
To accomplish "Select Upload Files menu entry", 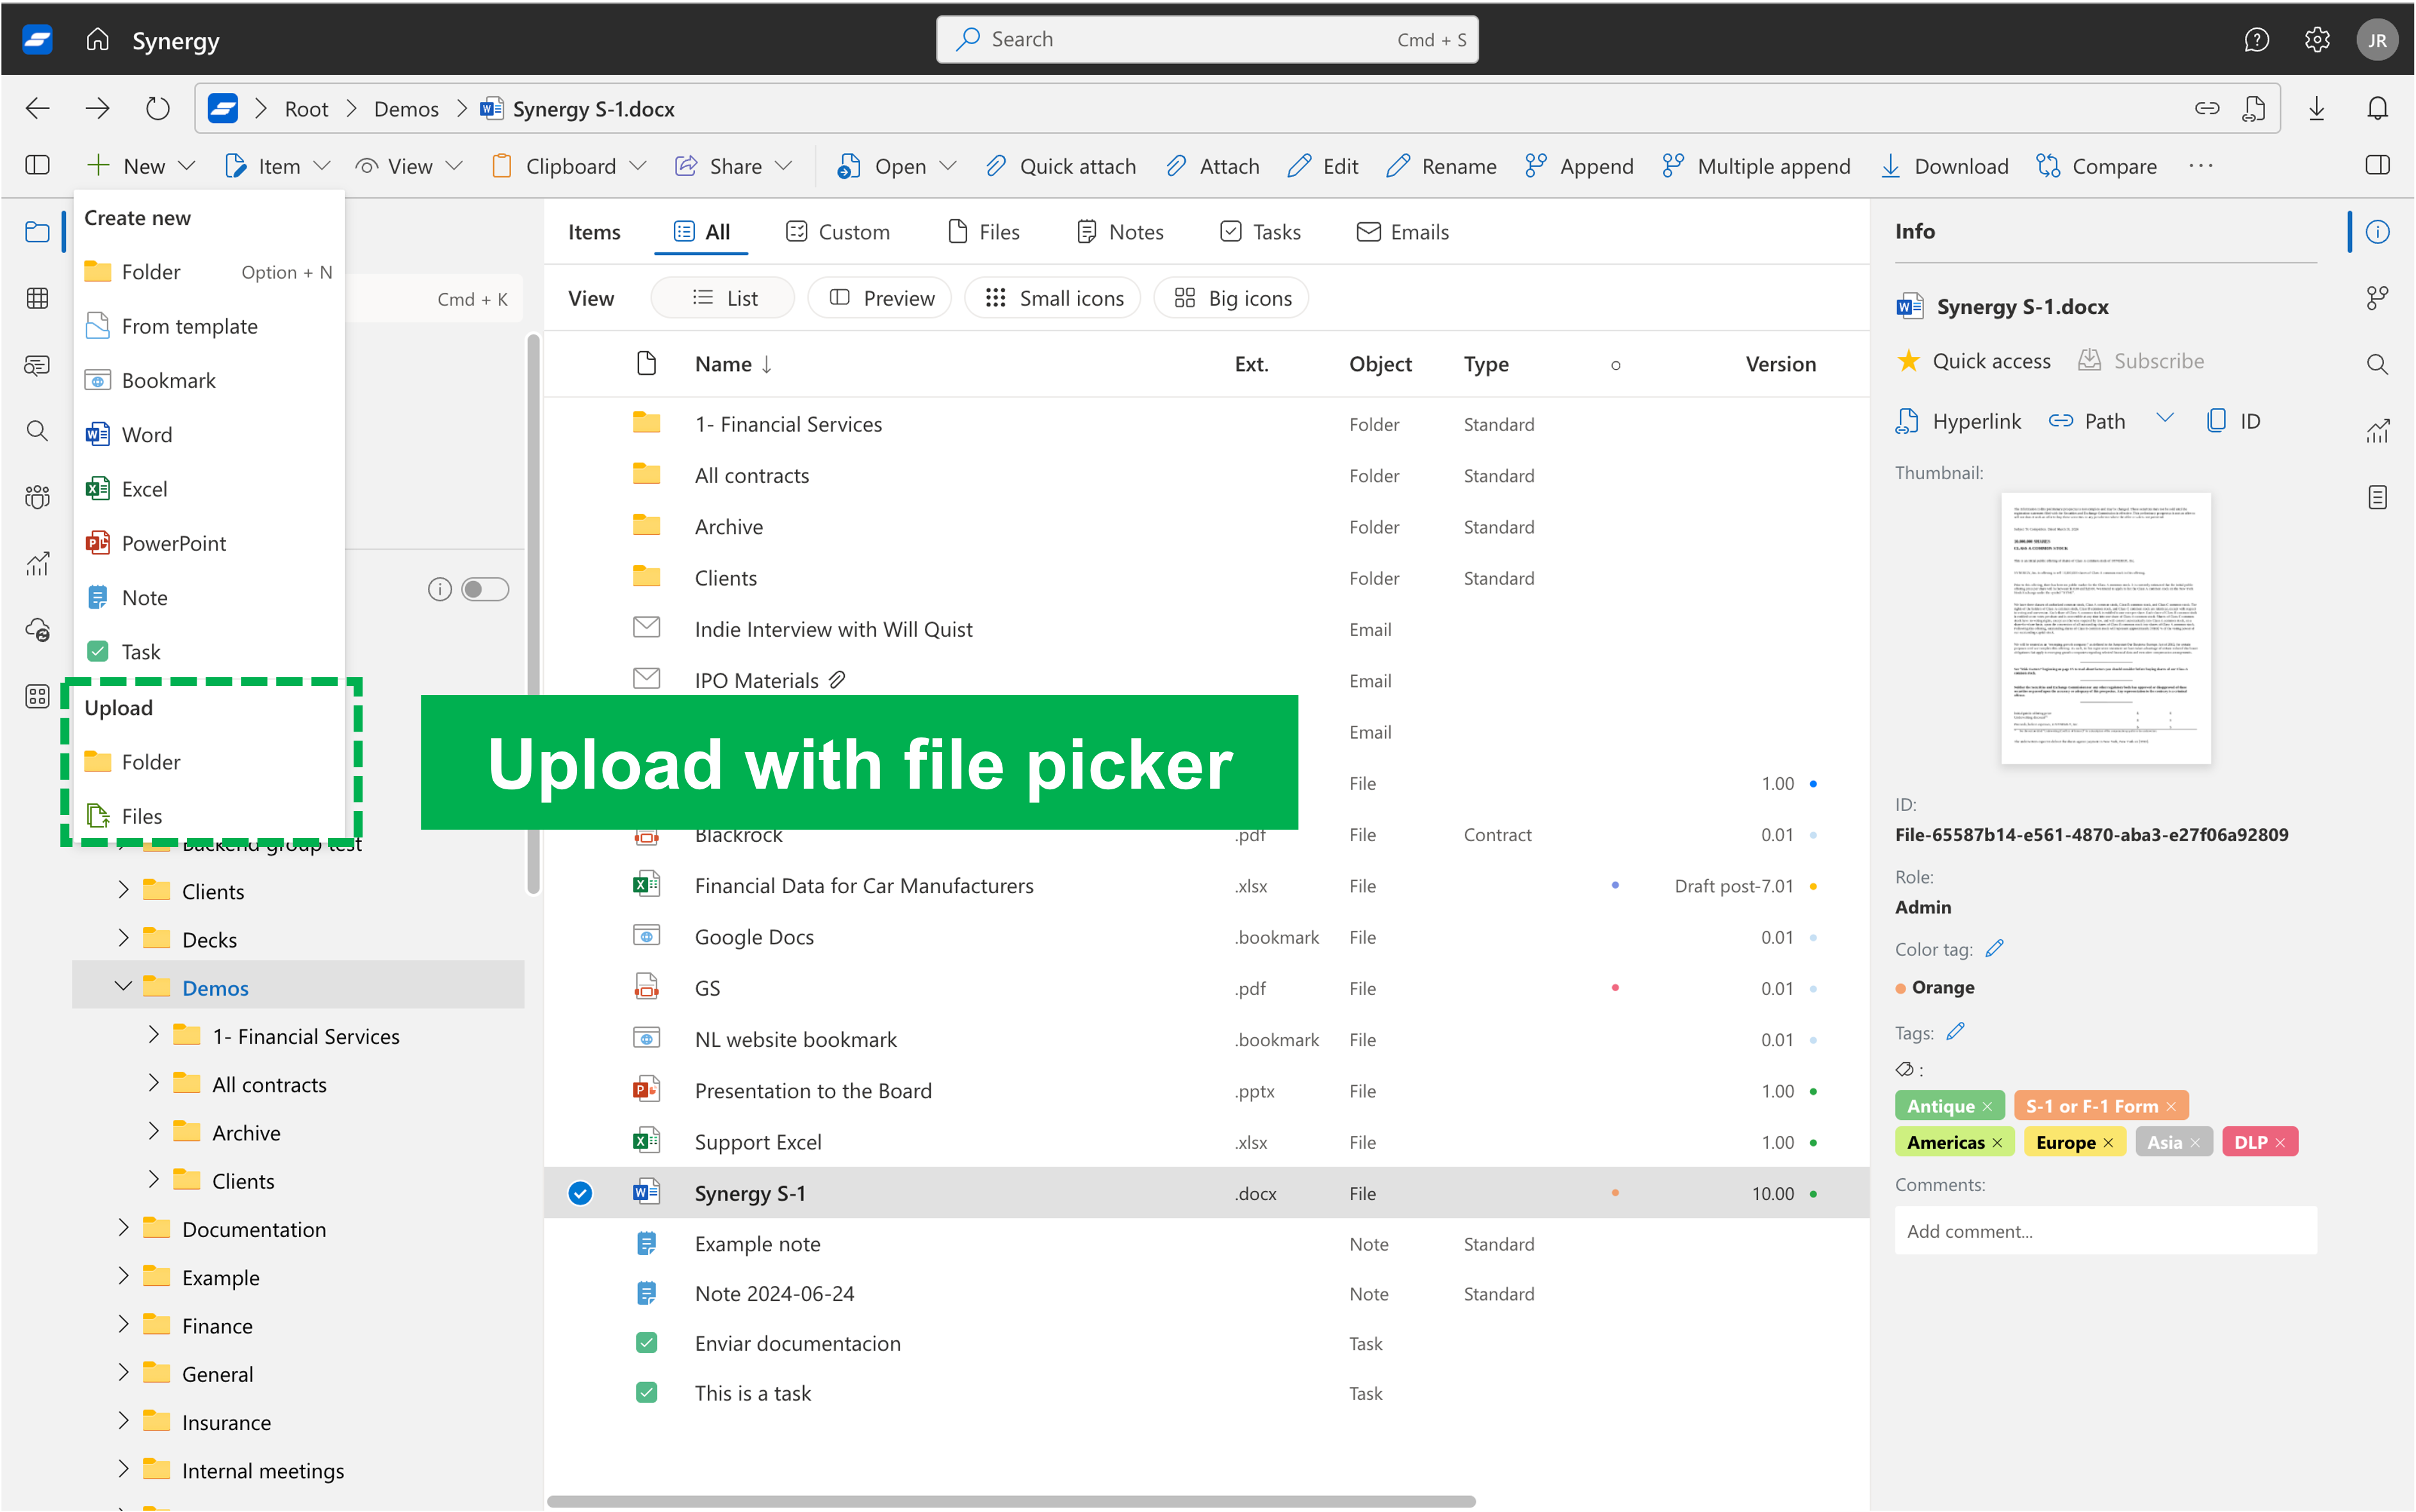I will (209, 816).
